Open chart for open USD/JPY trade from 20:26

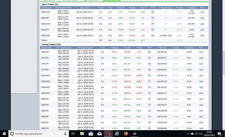coord(153,29)
